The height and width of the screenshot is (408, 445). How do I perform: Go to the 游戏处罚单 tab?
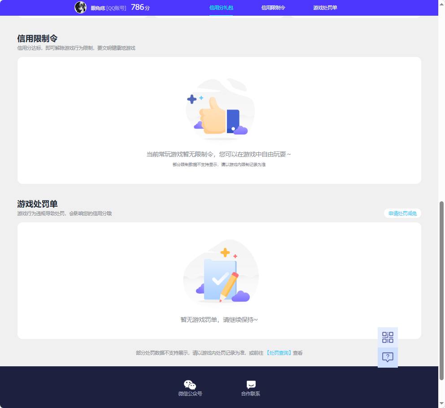coord(325,8)
